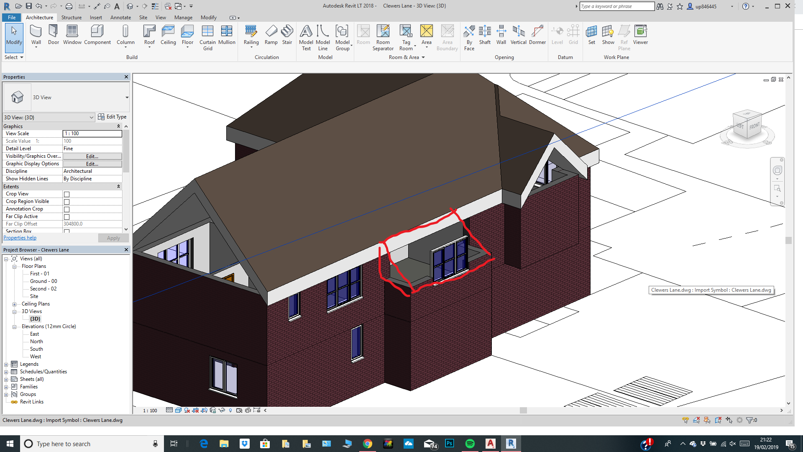Collapse Floor Plans in Project Browser
Image resolution: width=803 pixels, height=452 pixels.
click(x=14, y=266)
